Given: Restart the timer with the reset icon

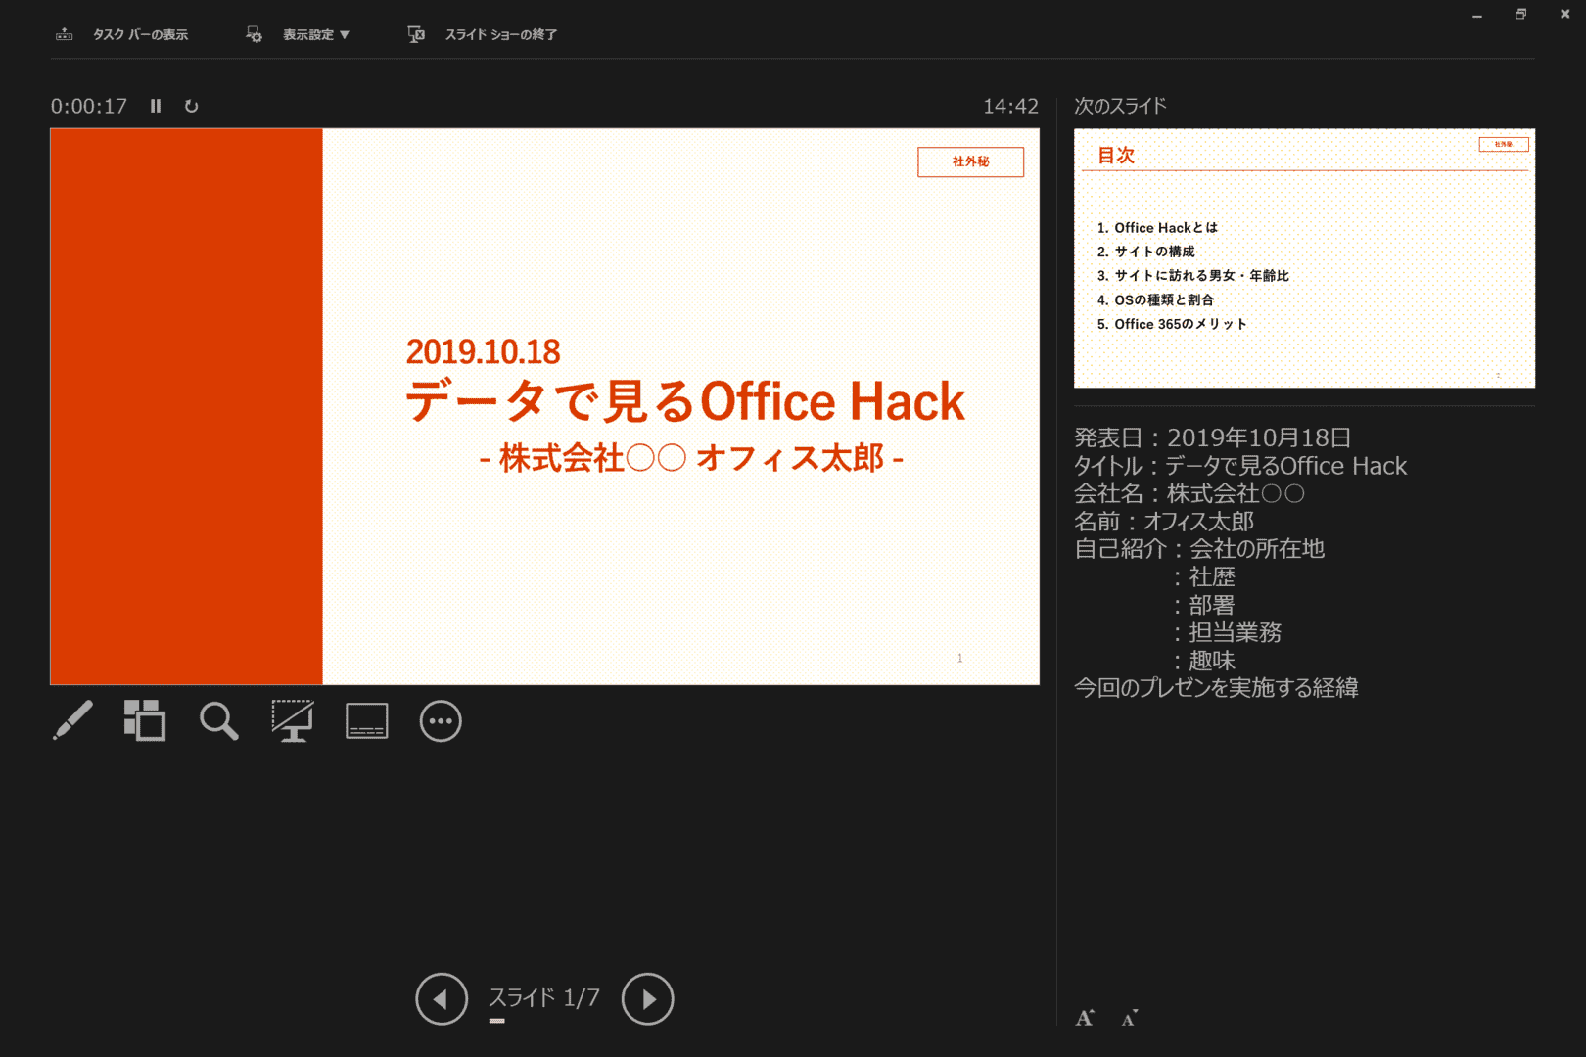Looking at the screenshot, I should pos(192,106).
